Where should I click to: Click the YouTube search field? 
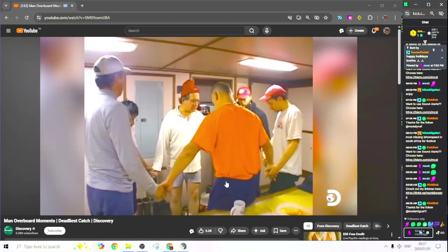pos(184,31)
